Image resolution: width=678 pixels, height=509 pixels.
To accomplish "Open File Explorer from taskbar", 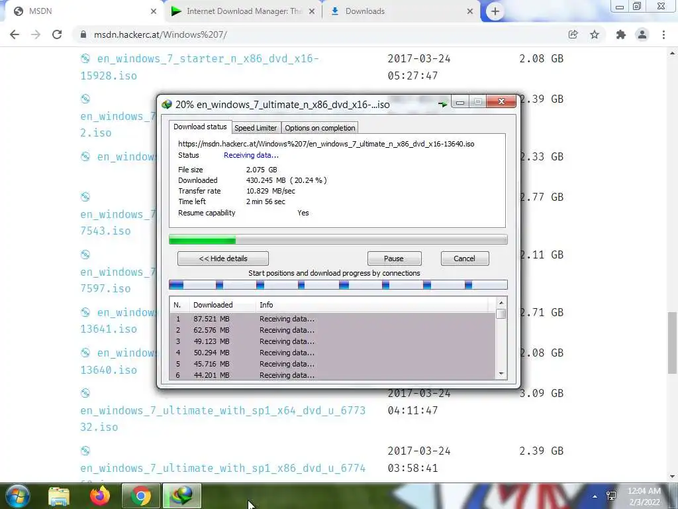I will click(x=59, y=496).
